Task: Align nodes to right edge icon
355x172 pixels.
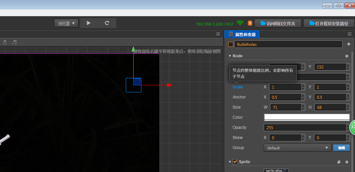Action: (x=14, y=42)
